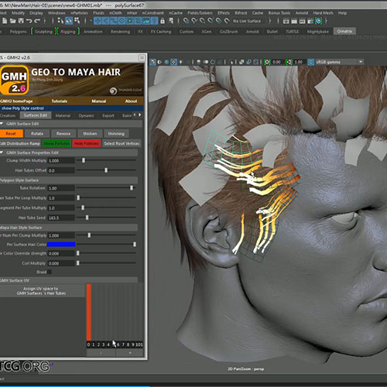Click the green-bracketed blue circle toolbar icon
Image resolution: width=387 pixels, height=387 pixels.
tap(319, 21)
